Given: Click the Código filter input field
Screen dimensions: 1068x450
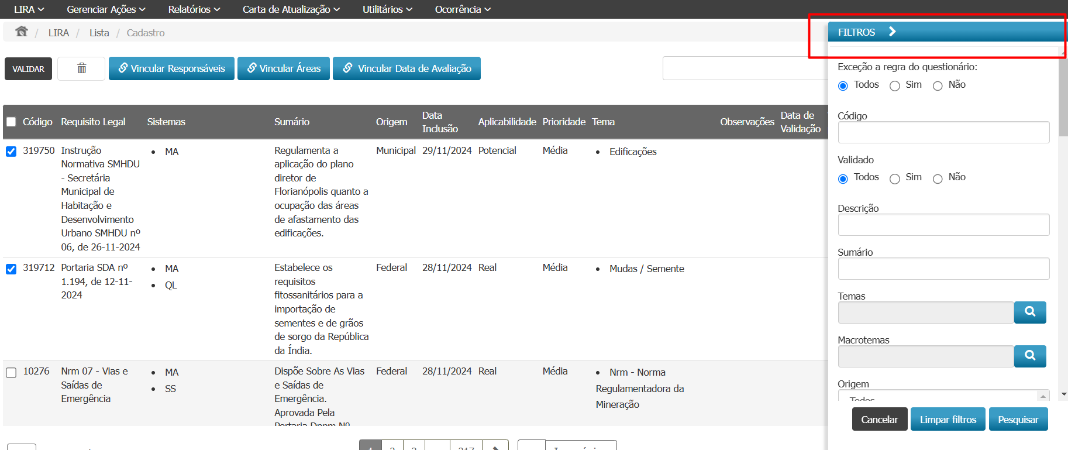Looking at the screenshot, I should (x=943, y=133).
